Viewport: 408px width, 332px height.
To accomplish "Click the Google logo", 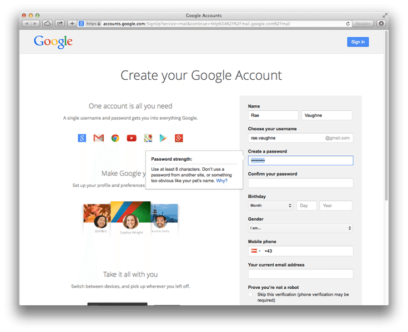I will point(53,42).
